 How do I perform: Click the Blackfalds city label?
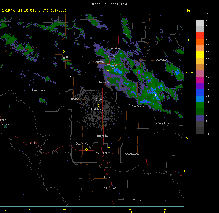pos(112,56)
